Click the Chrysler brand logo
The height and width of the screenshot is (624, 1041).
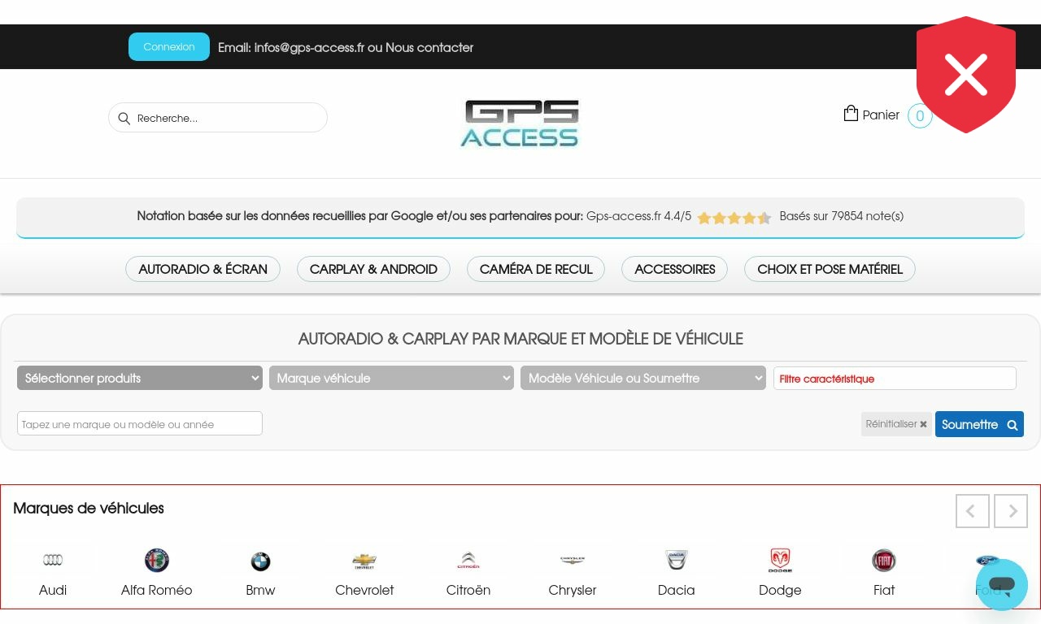(573, 559)
